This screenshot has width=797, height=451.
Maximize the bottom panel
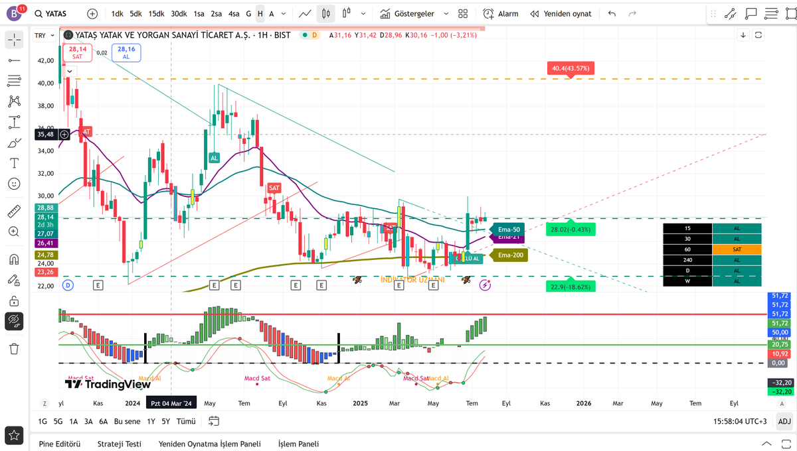[x=786, y=444]
